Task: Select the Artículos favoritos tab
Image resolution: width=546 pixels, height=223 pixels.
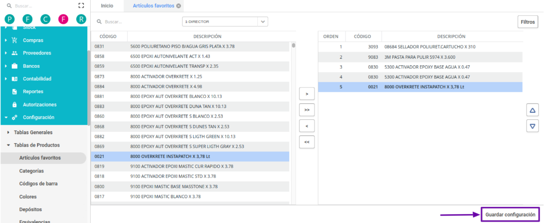Action: point(154,6)
